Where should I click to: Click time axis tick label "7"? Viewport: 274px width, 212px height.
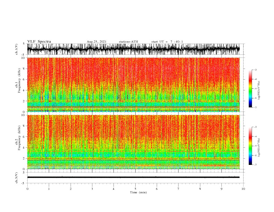coord(179,189)
